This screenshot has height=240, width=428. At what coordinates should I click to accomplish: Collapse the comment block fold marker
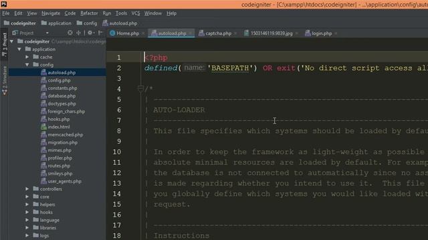click(140, 89)
